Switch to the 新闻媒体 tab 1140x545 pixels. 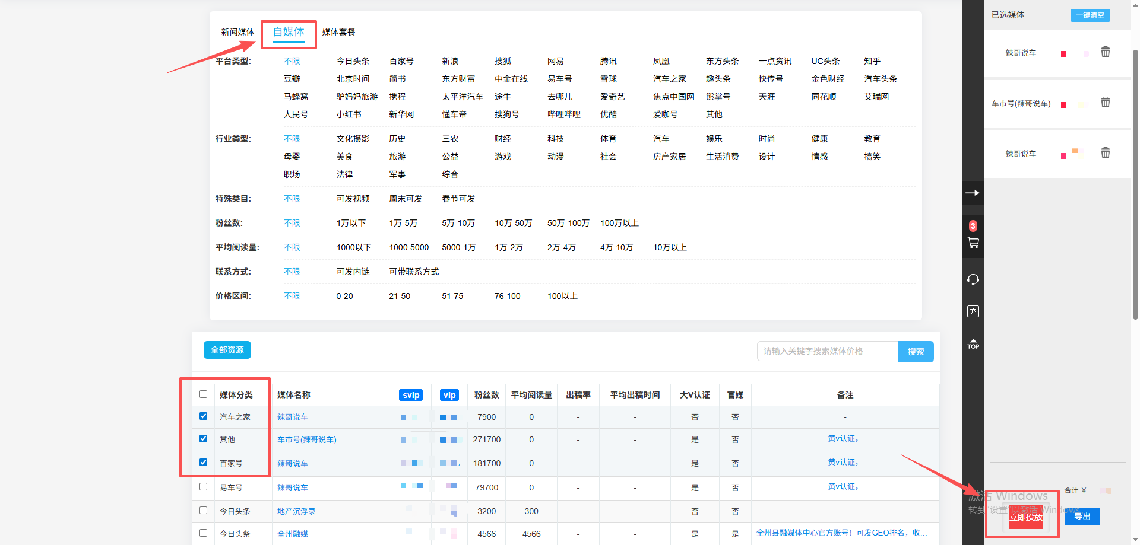tap(237, 32)
